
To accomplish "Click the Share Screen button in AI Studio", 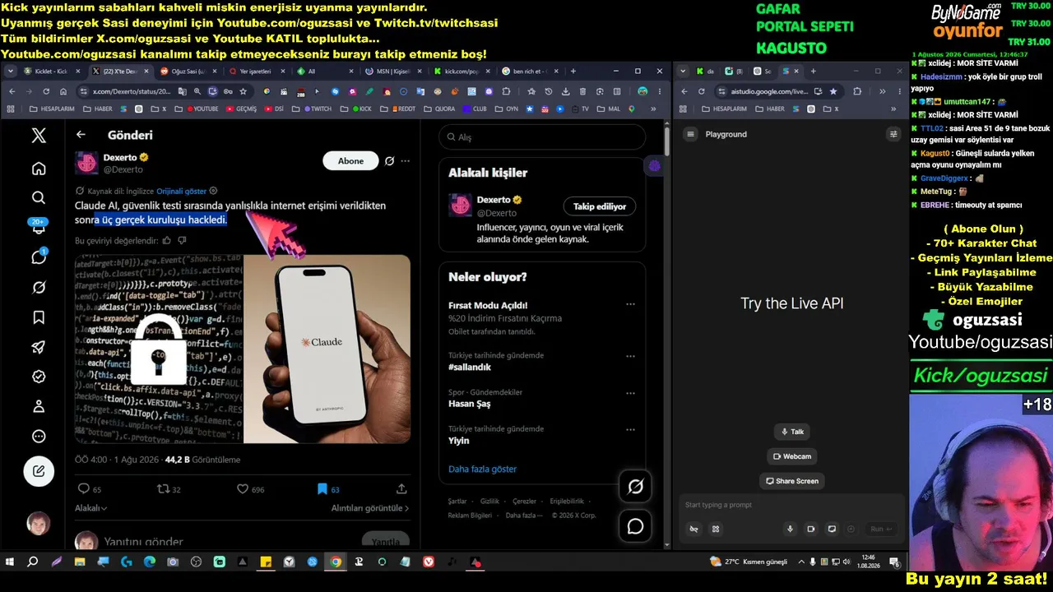I will (x=791, y=481).
